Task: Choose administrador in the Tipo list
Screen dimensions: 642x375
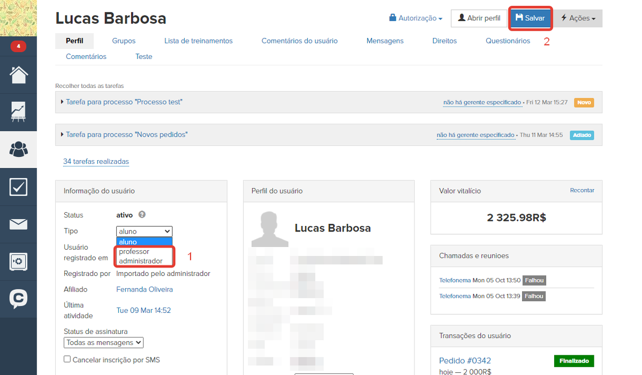Action: 140,261
